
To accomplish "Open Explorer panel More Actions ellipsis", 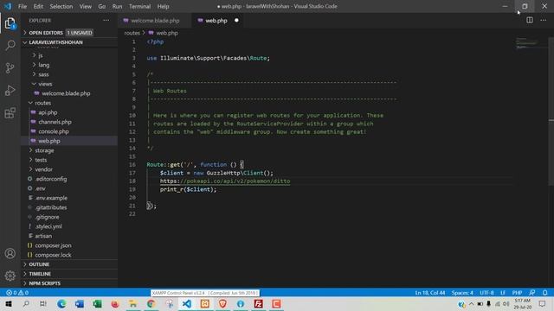I will click(x=106, y=21).
